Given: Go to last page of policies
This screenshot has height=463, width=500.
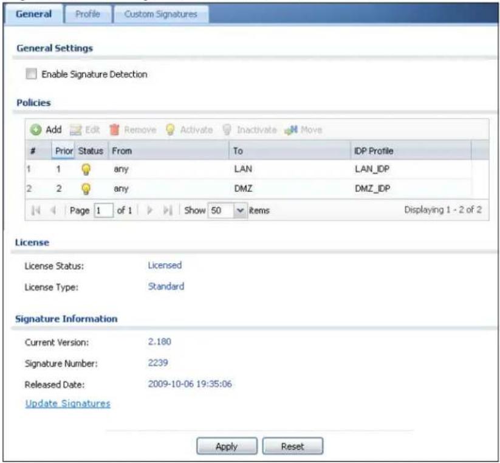Looking at the screenshot, I should click(x=168, y=210).
